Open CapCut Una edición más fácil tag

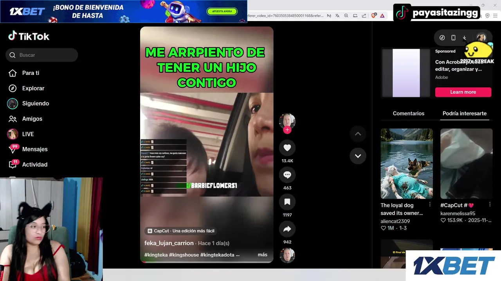coord(181,231)
